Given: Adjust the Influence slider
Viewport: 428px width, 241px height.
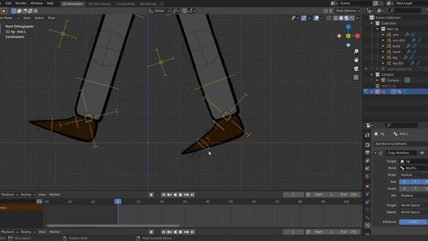Looking at the screenshot, I should [413, 222].
